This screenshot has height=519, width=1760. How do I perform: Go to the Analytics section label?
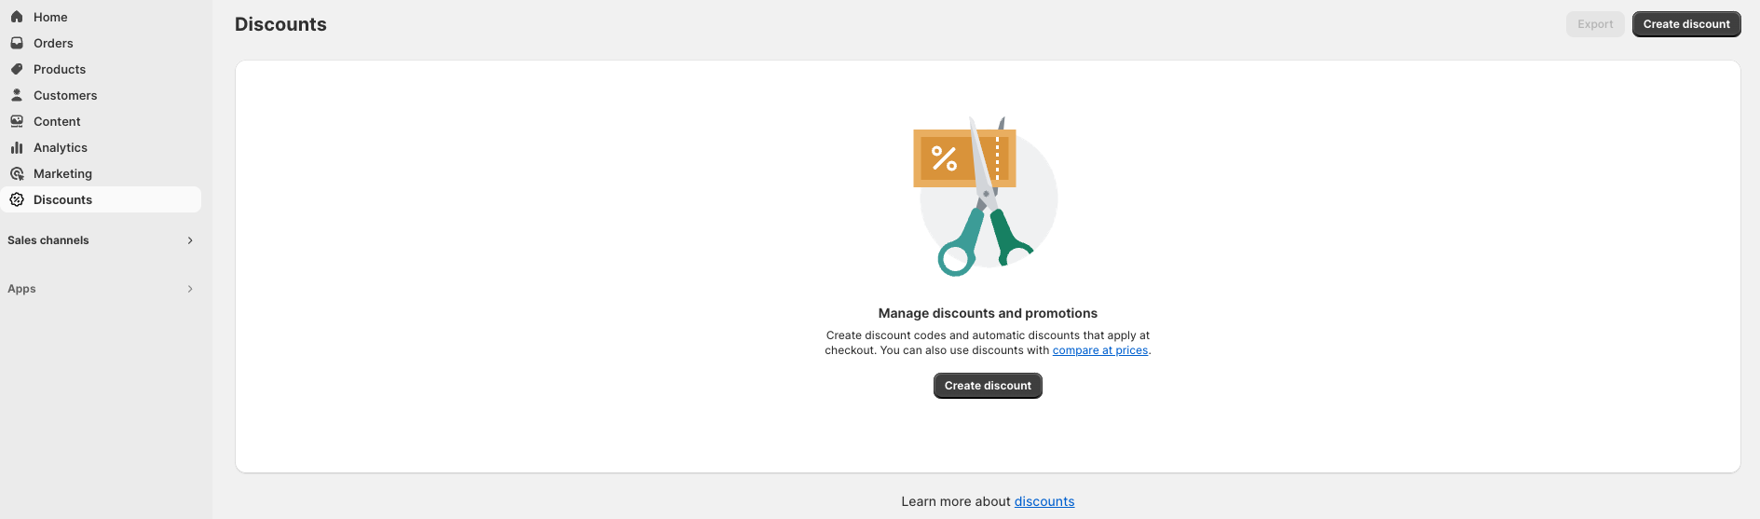(x=61, y=147)
